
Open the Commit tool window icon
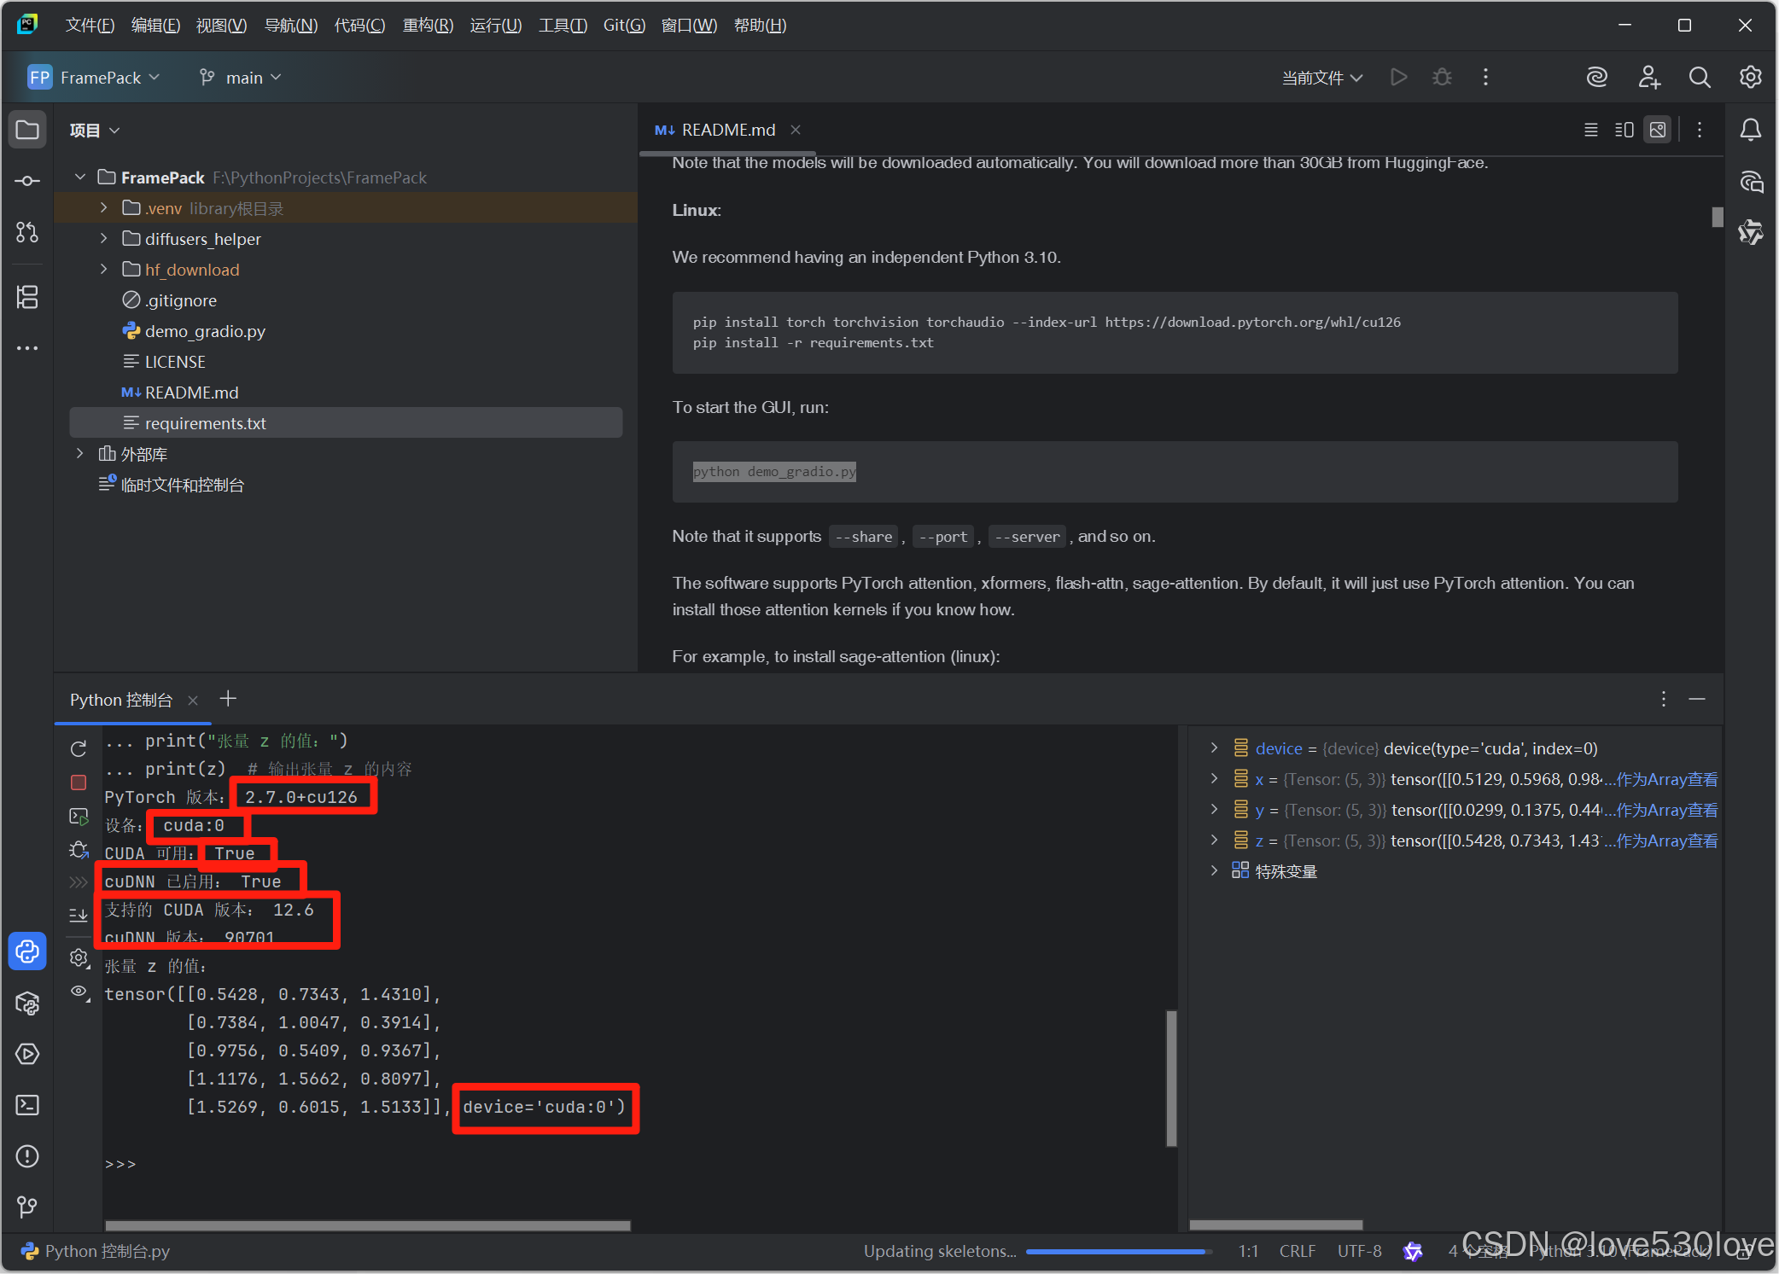pos(27,181)
